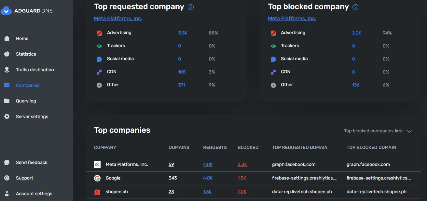Viewport: 427px width, 201px height.
Task: Click Trackers eye icon in Top blocked company
Action: pyautogui.click(x=273, y=46)
